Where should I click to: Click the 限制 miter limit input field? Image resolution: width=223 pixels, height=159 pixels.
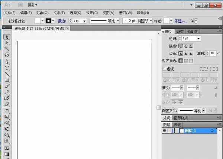[x=212, y=53]
